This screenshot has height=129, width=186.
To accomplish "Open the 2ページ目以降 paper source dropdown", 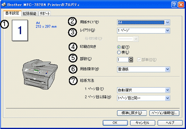I will [x=143, y=98].
